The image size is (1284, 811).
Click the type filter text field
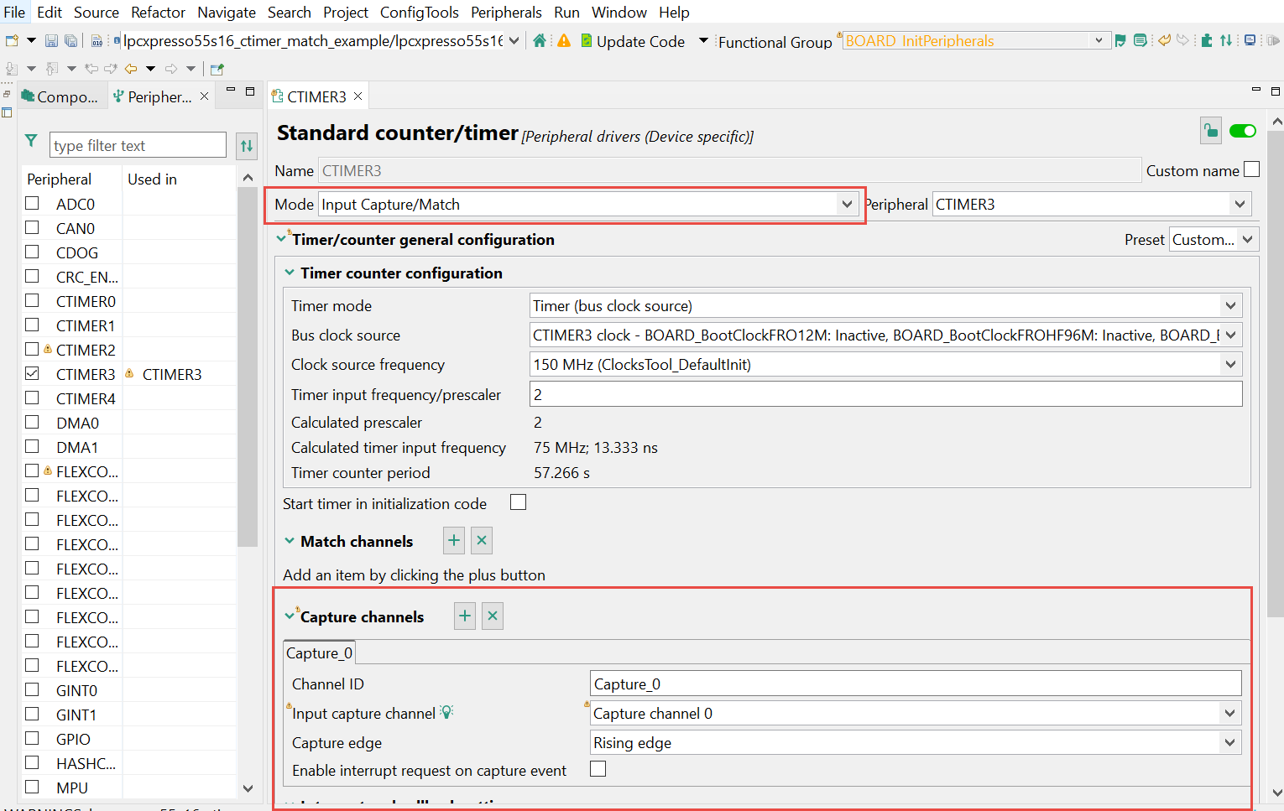pos(137,146)
